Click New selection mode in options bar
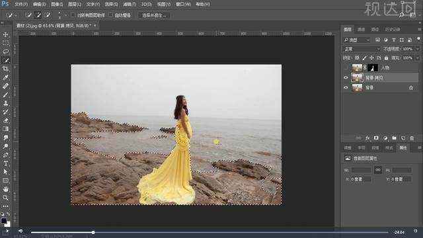The image size is (423, 238). (28, 15)
